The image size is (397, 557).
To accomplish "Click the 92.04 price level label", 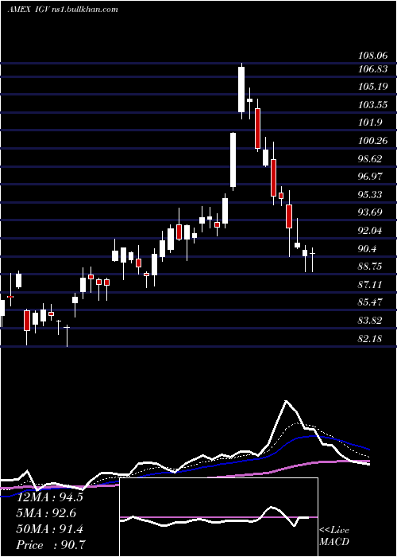I will pyautogui.click(x=371, y=231).
